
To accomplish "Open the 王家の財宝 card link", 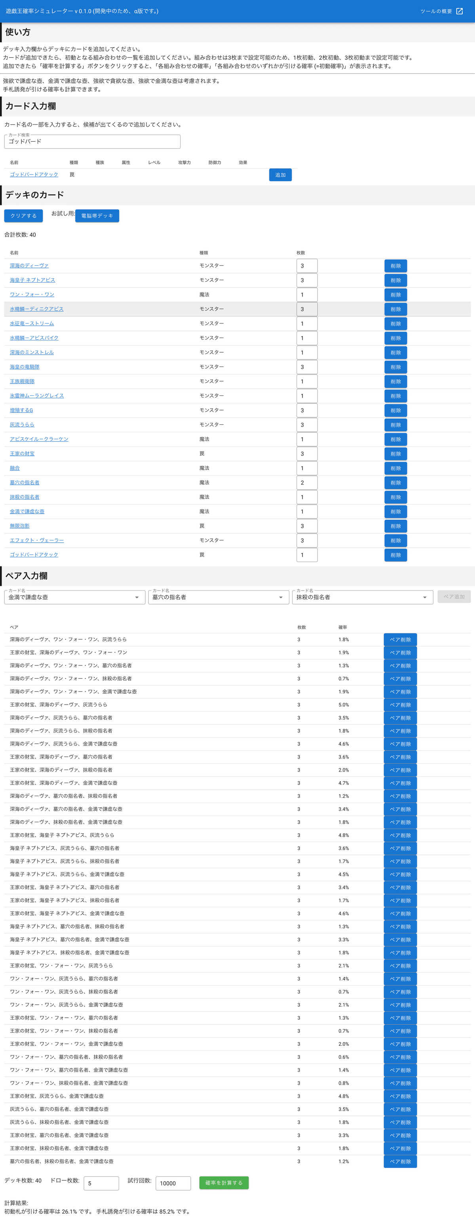I will point(22,454).
